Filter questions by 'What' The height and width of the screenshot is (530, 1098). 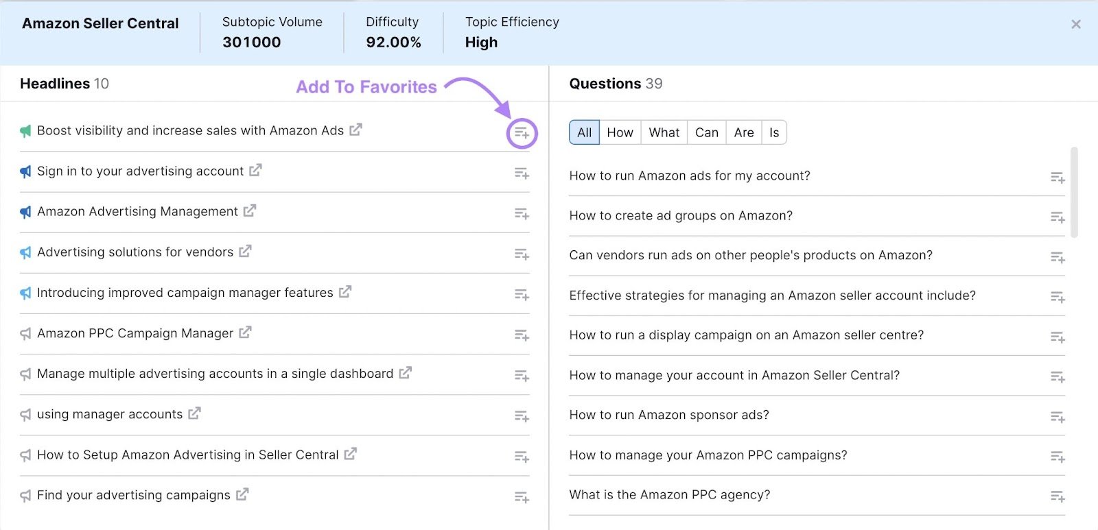tap(664, 132)
